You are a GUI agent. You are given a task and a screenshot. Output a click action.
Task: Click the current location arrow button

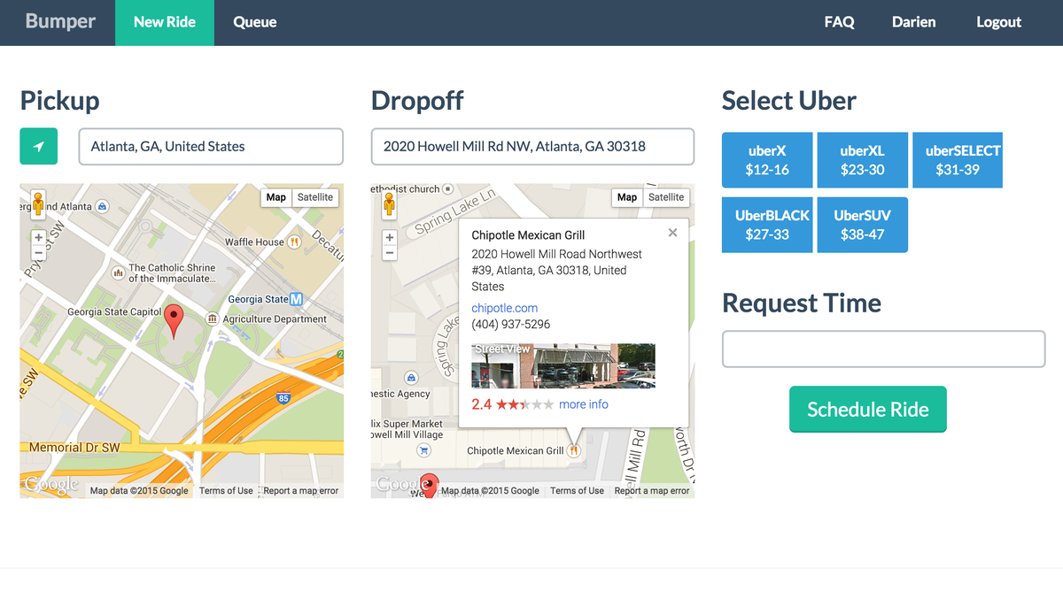(x=39, y=146)
